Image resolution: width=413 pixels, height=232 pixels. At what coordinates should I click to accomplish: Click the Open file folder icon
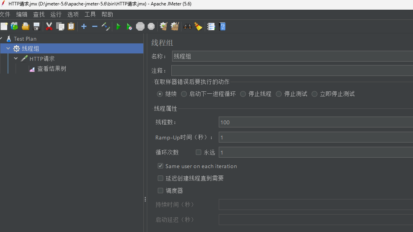[26, 26]
